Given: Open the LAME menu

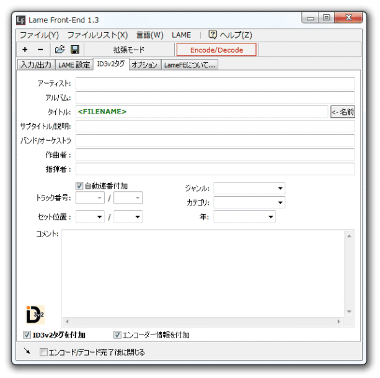Looking at the screenshot, I should (x=181, y=35).
